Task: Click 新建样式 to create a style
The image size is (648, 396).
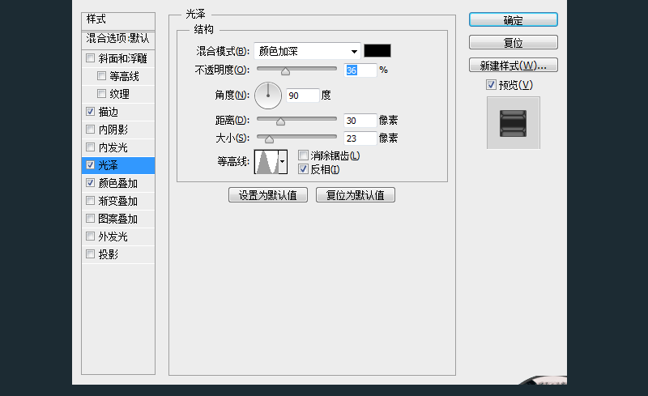Action: 513,65
